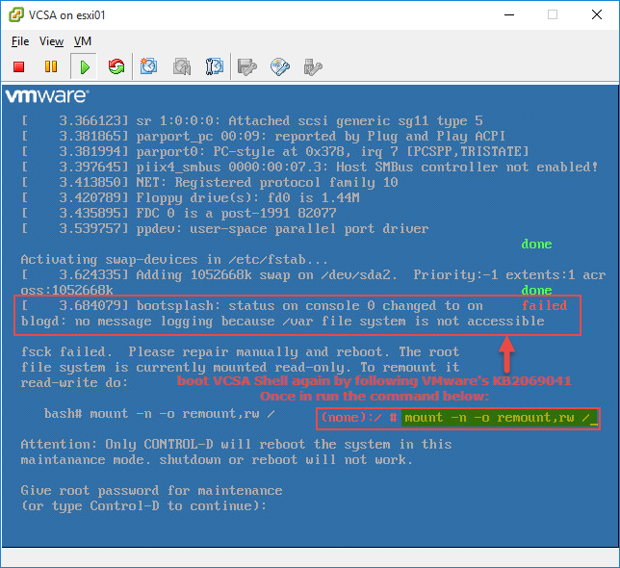Click "Attention: Only CONTROL-D will reboot" line
Image resolution: width=620 pixels, height=568 pixels.
pos(236,444)
